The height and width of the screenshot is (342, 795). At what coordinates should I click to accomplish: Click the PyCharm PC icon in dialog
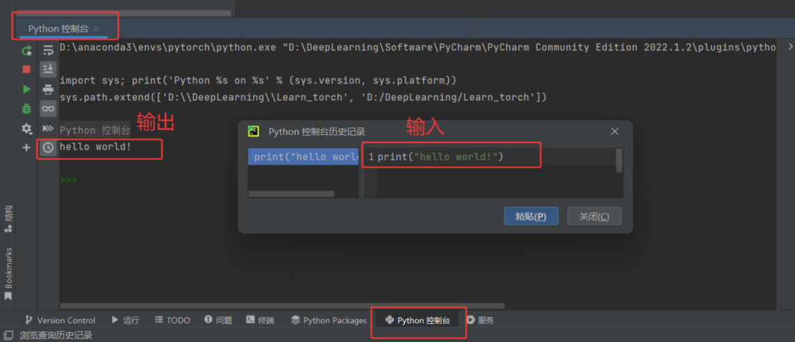click(x=253, y=131)
